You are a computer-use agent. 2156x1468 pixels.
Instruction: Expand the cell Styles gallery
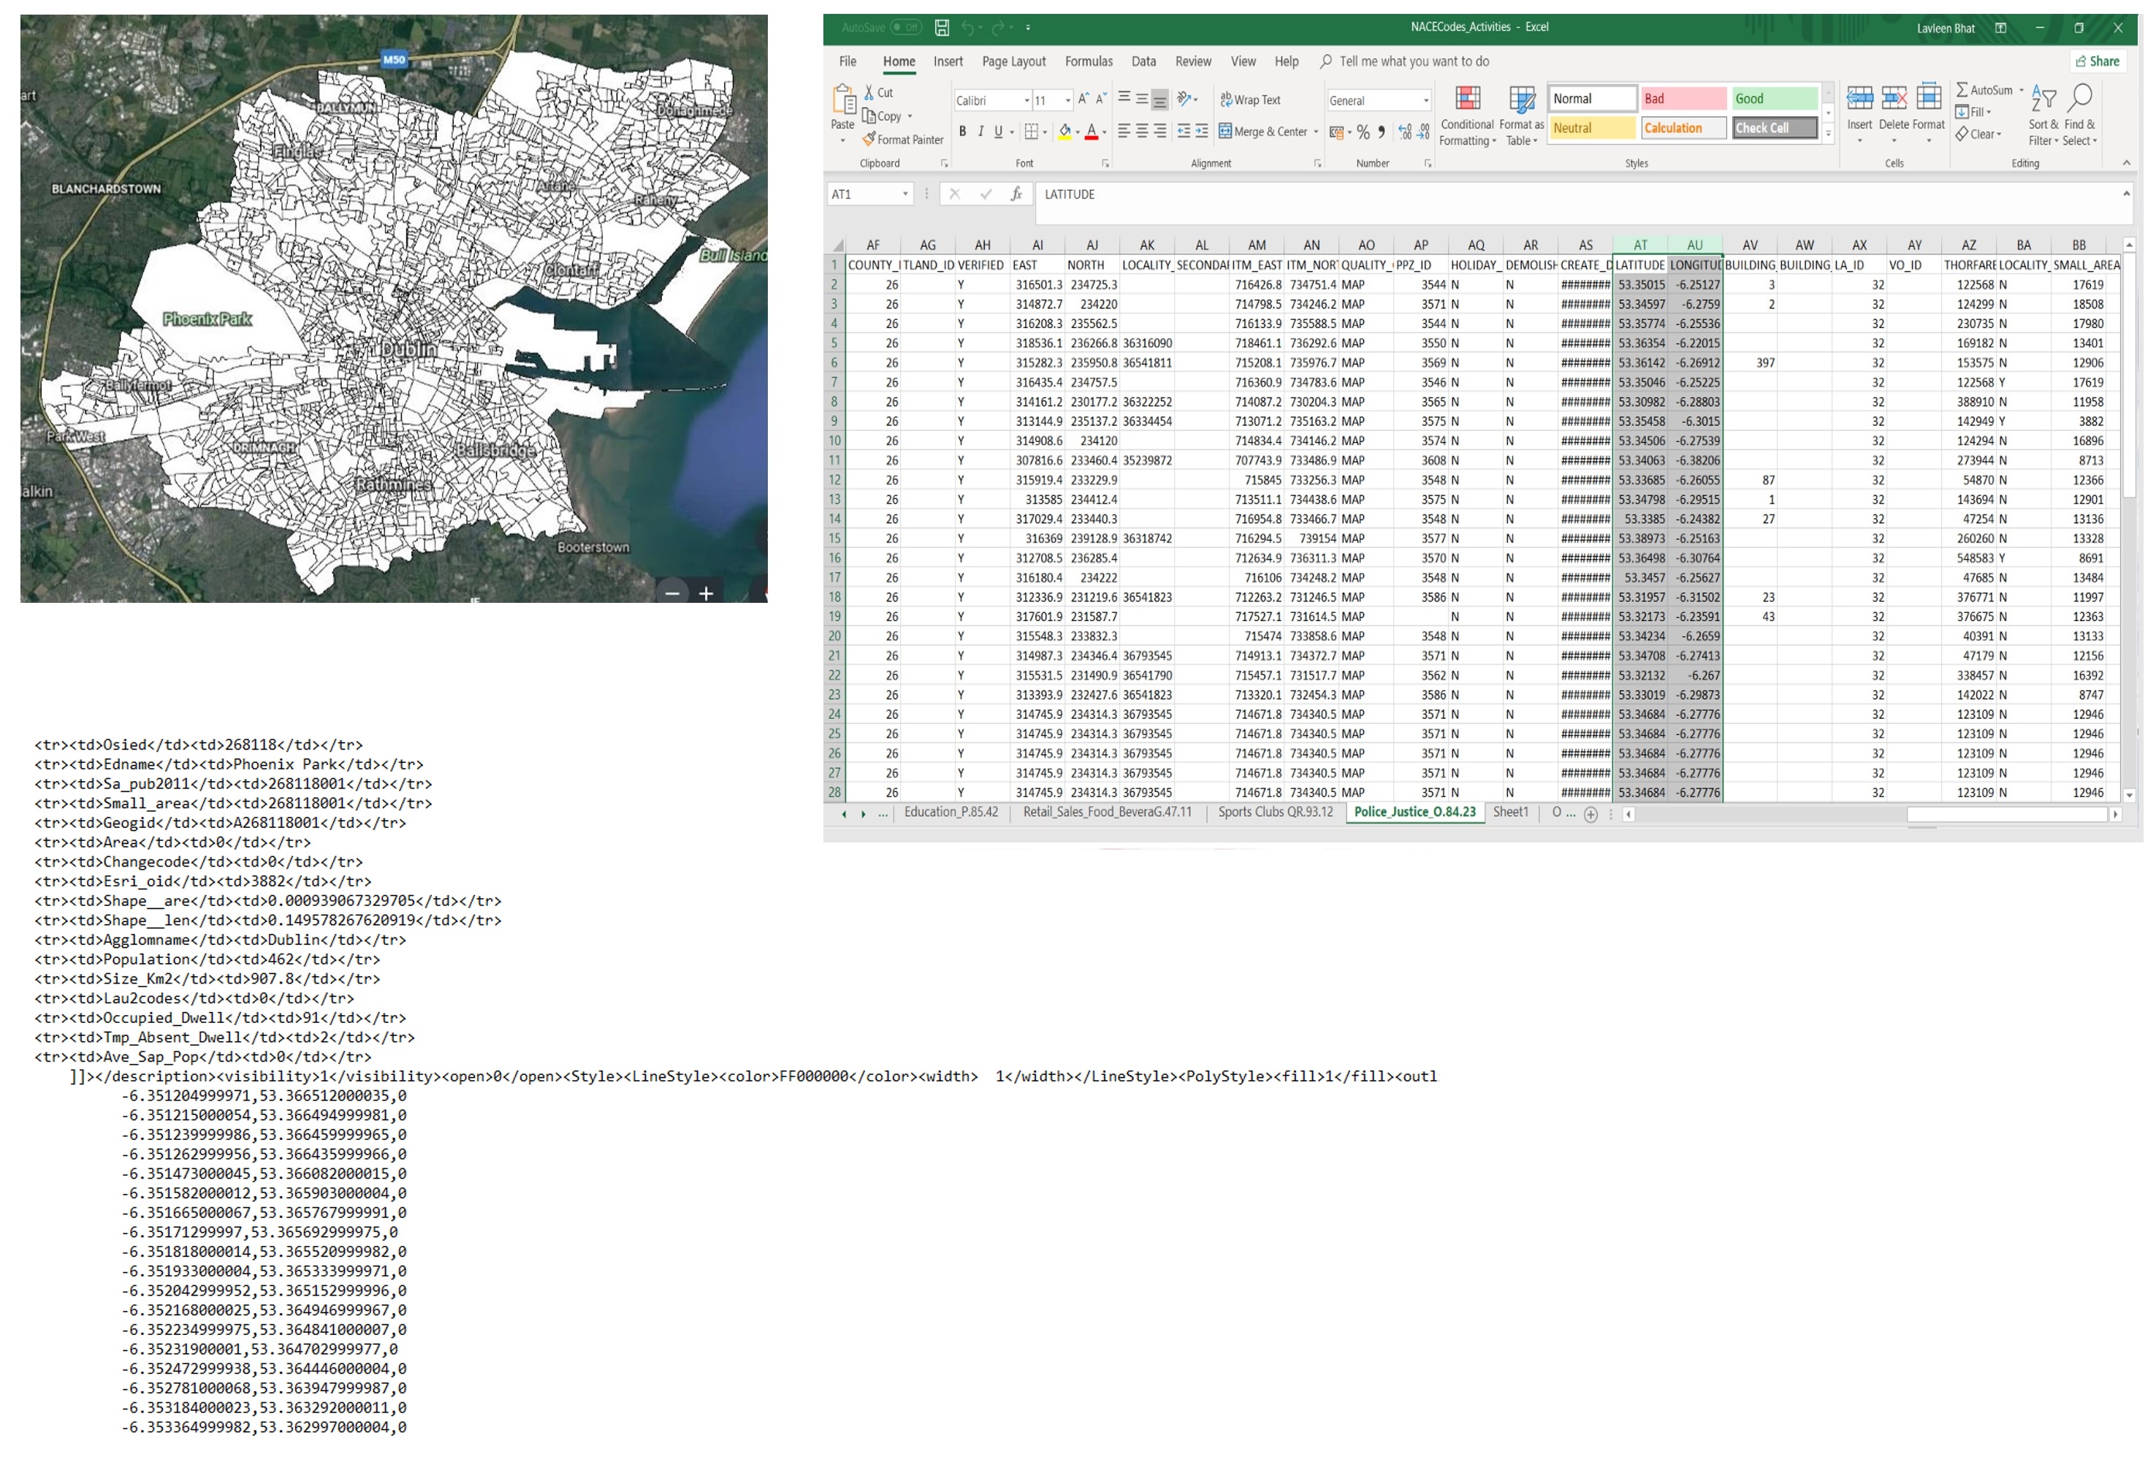coord(1829,134)
